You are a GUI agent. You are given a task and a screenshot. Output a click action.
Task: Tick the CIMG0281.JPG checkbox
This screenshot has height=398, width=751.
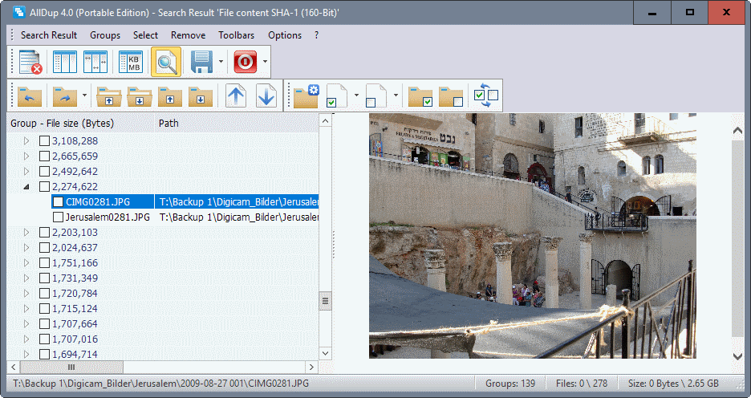click(58, 201)
